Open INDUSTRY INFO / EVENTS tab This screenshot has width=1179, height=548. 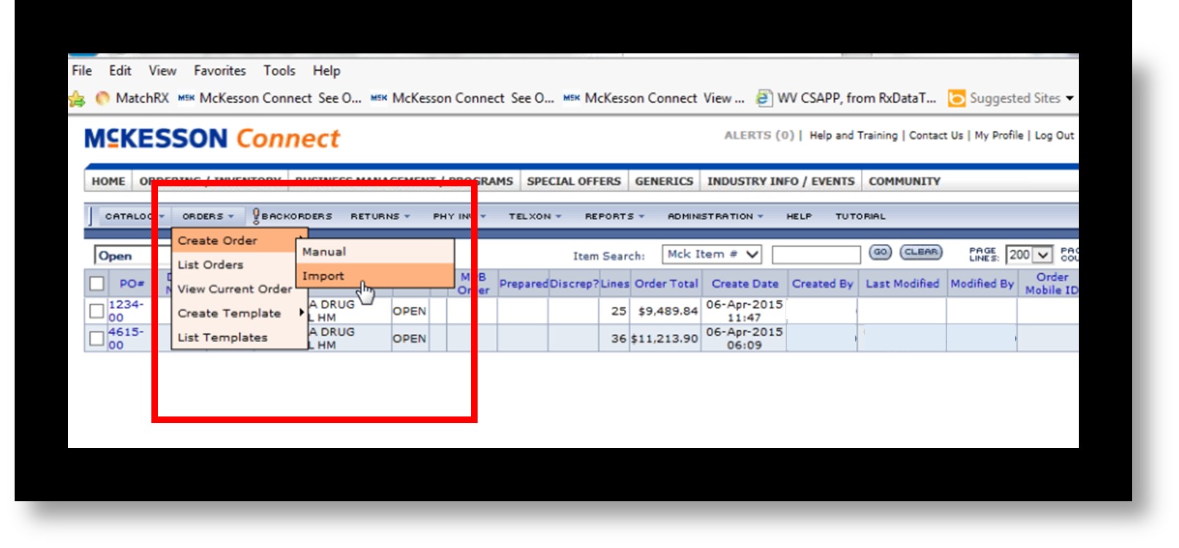(780, 181)
